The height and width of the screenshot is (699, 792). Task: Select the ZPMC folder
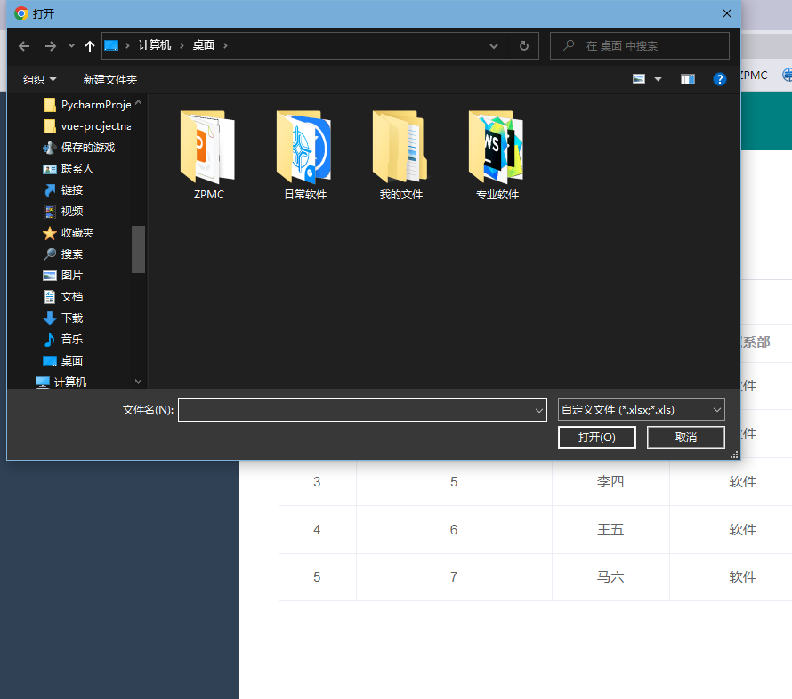point(208,156)
